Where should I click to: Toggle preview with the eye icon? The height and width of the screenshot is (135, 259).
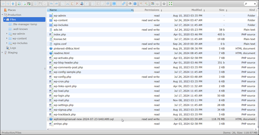pos(130,3)
